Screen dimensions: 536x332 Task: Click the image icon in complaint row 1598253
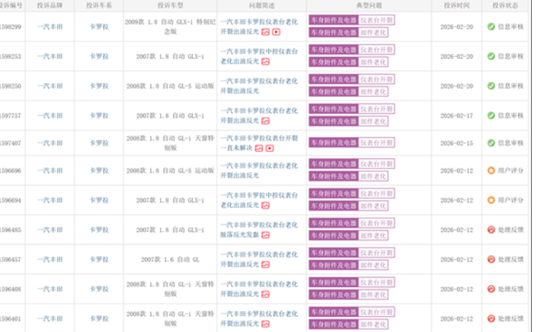point(265,62)
